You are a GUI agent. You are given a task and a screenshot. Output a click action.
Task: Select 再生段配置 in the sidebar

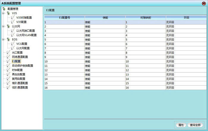click(18, 74)
